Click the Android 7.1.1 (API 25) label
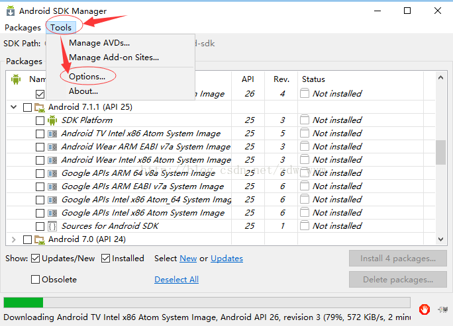This screenshot has height=326, width=453. point(90,107)
